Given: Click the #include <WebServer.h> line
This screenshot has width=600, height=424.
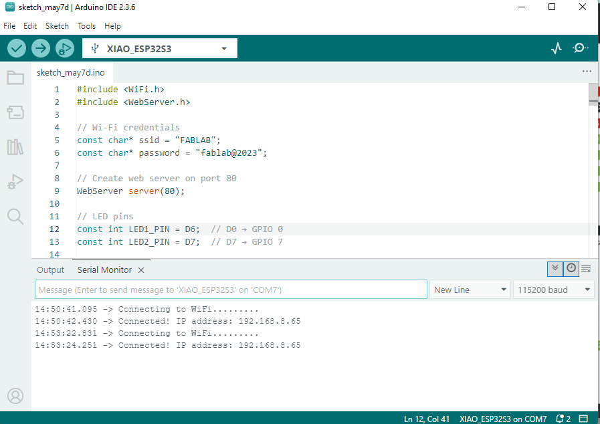Looking at the screenshot, I should [x=133, y=102].
